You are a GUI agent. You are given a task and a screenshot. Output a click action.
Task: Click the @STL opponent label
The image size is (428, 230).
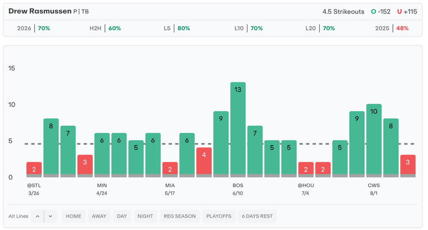pyautogui.click(x=34, y=185)
